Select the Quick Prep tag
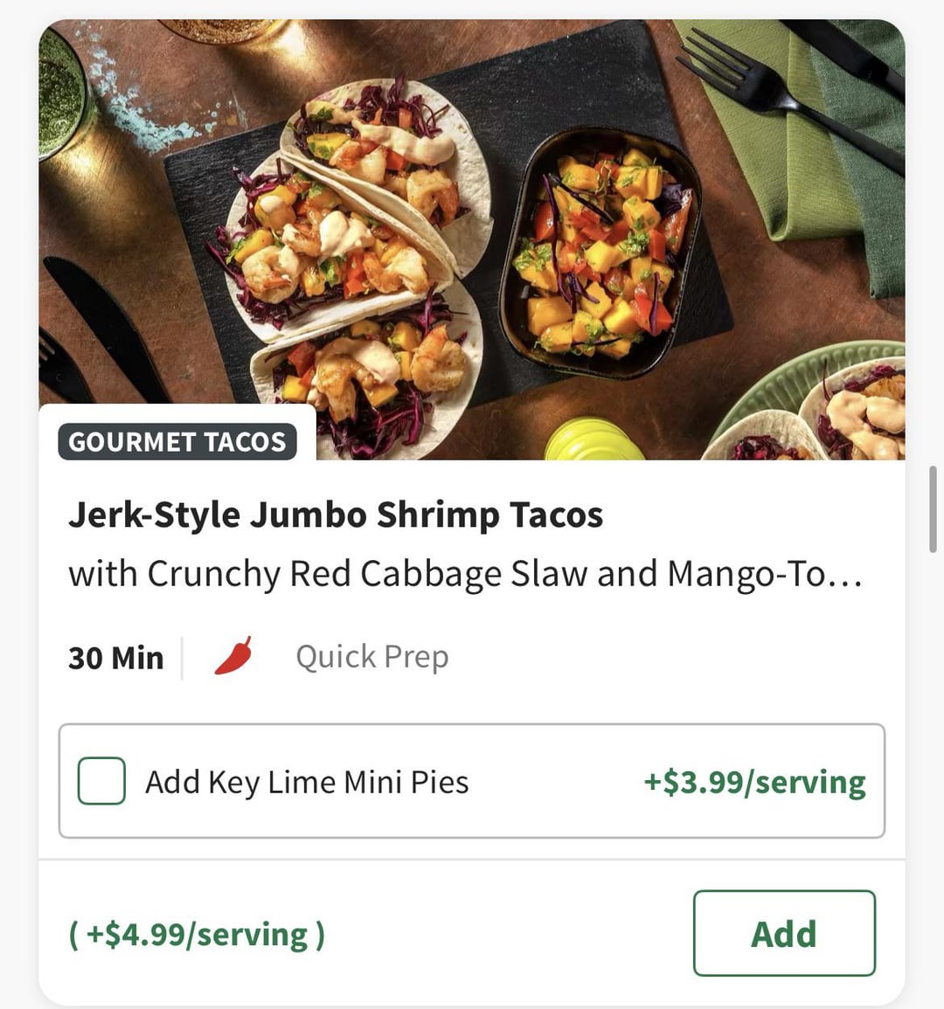944x1009 pixels. click(x=371, y=657)
